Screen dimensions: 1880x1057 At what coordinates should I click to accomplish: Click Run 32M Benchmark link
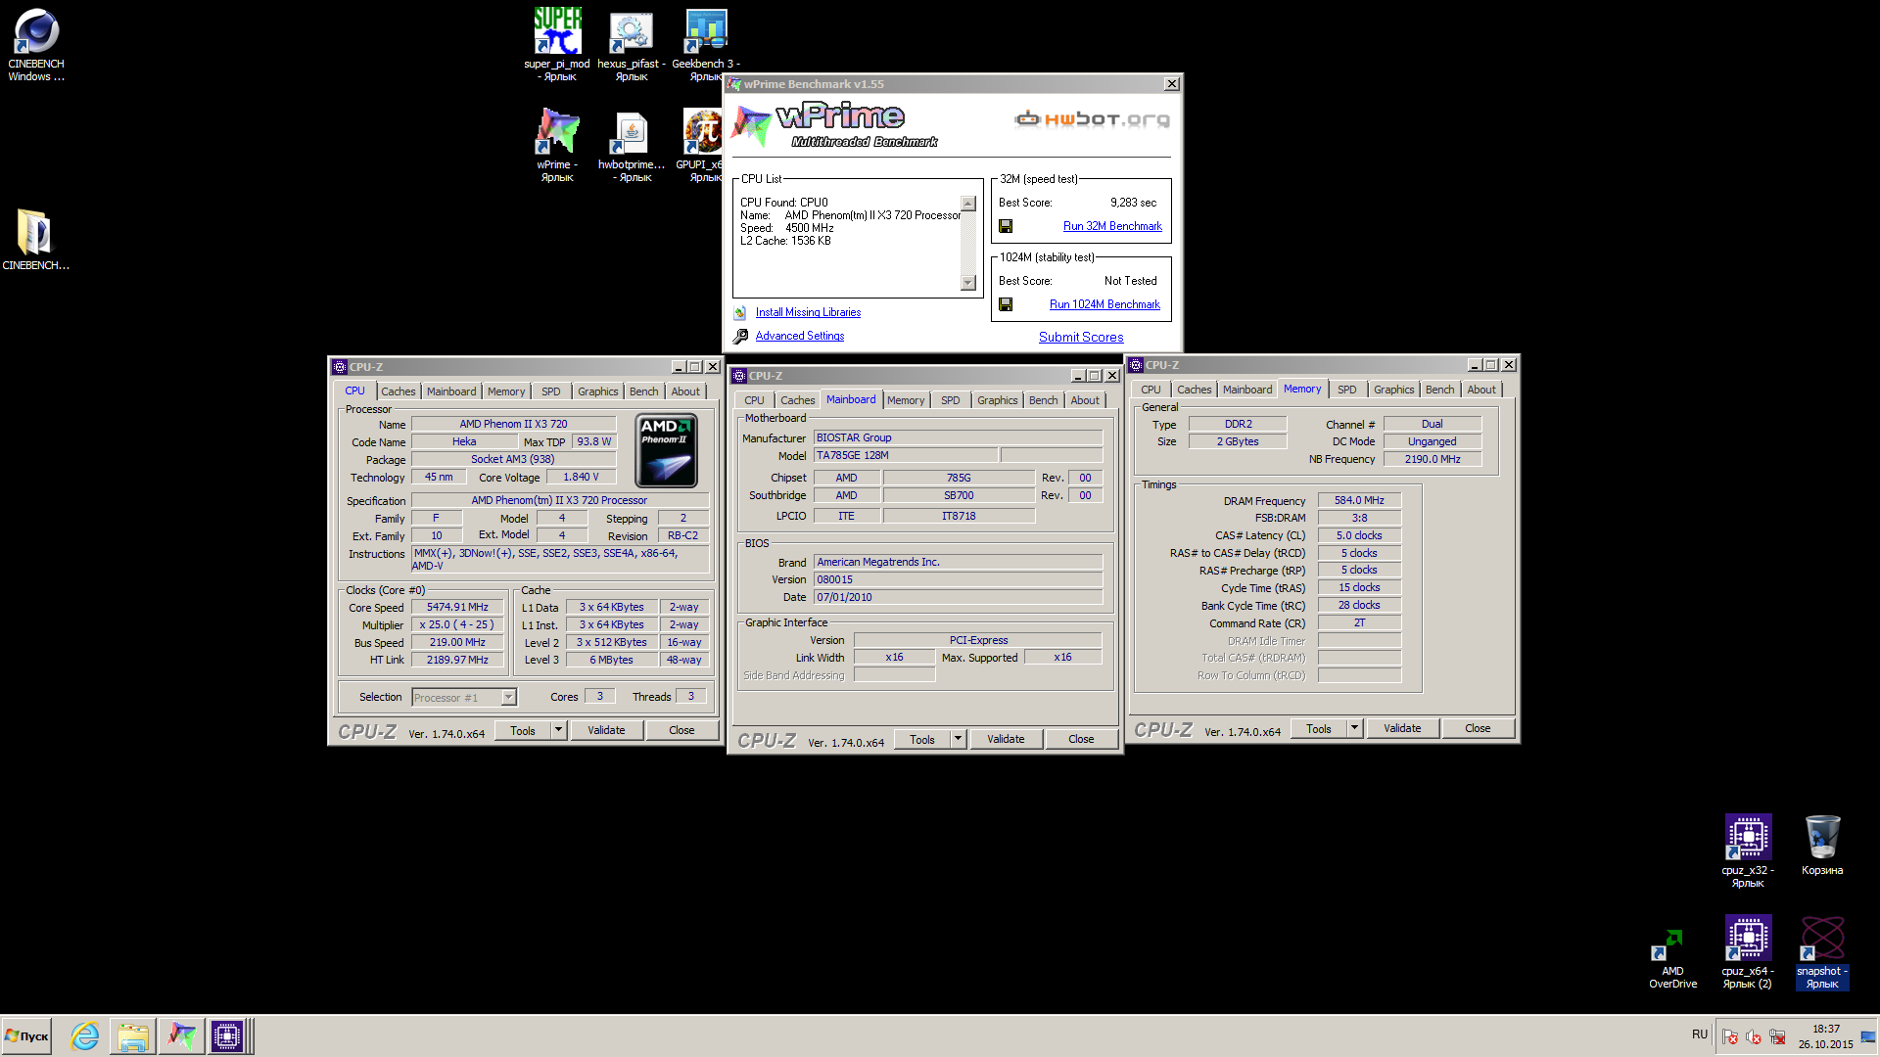pyautogui.click(x=1112, y=226)
